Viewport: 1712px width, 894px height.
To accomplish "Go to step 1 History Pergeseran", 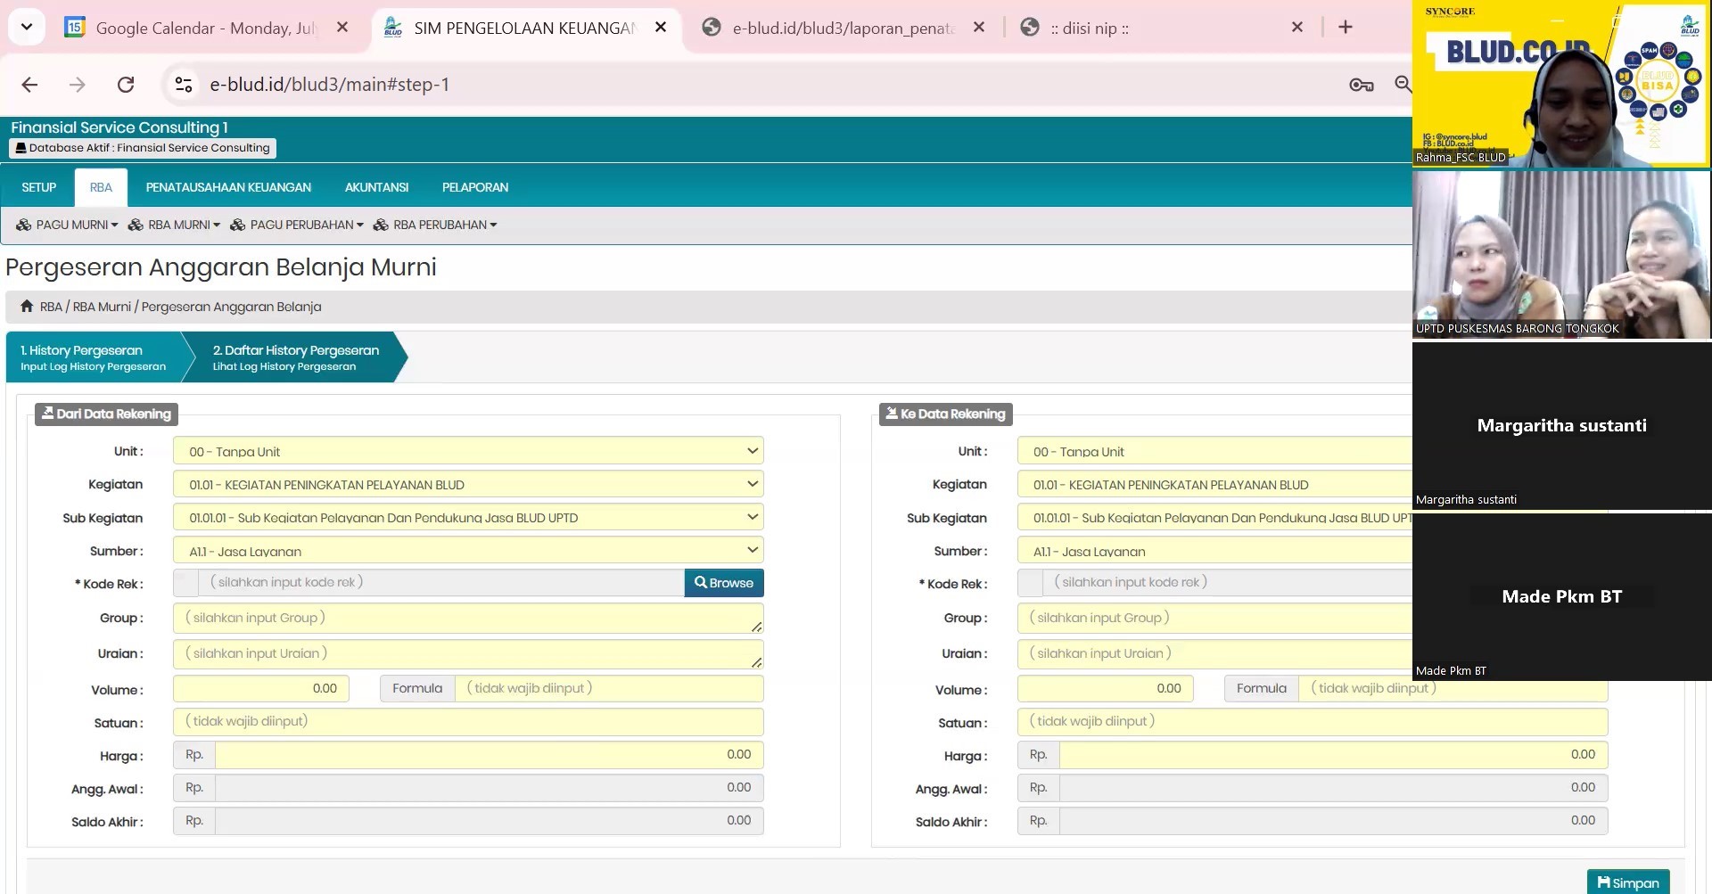I will click(94, 357).
